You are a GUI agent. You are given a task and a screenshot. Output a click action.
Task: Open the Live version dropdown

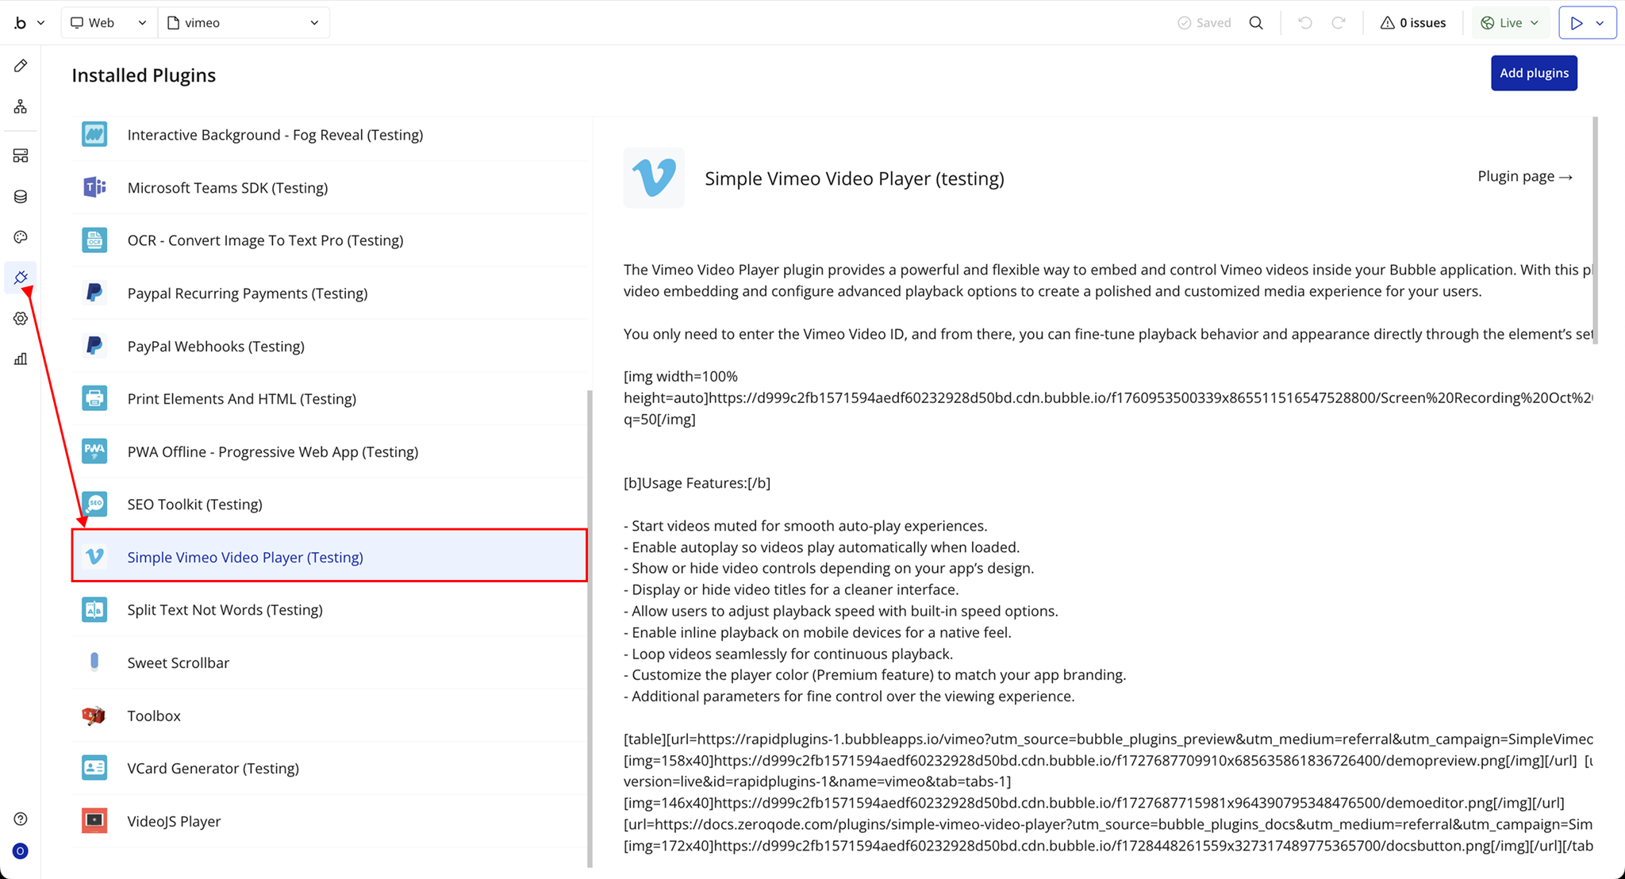click(1510, 23)
